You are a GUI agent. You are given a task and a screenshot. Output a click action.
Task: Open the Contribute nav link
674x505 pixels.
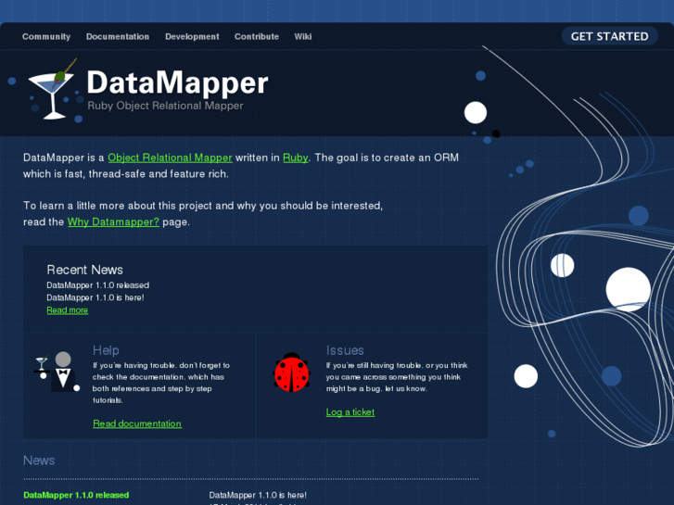point(257,36)
